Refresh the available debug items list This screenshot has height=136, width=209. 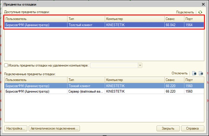200,12
